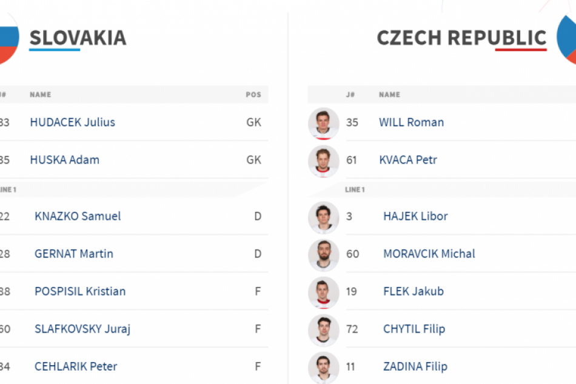The width and height of the screenshot is (576, 384).
Task: Select Filip Chytil's portrait image
Action: [323, 329]
